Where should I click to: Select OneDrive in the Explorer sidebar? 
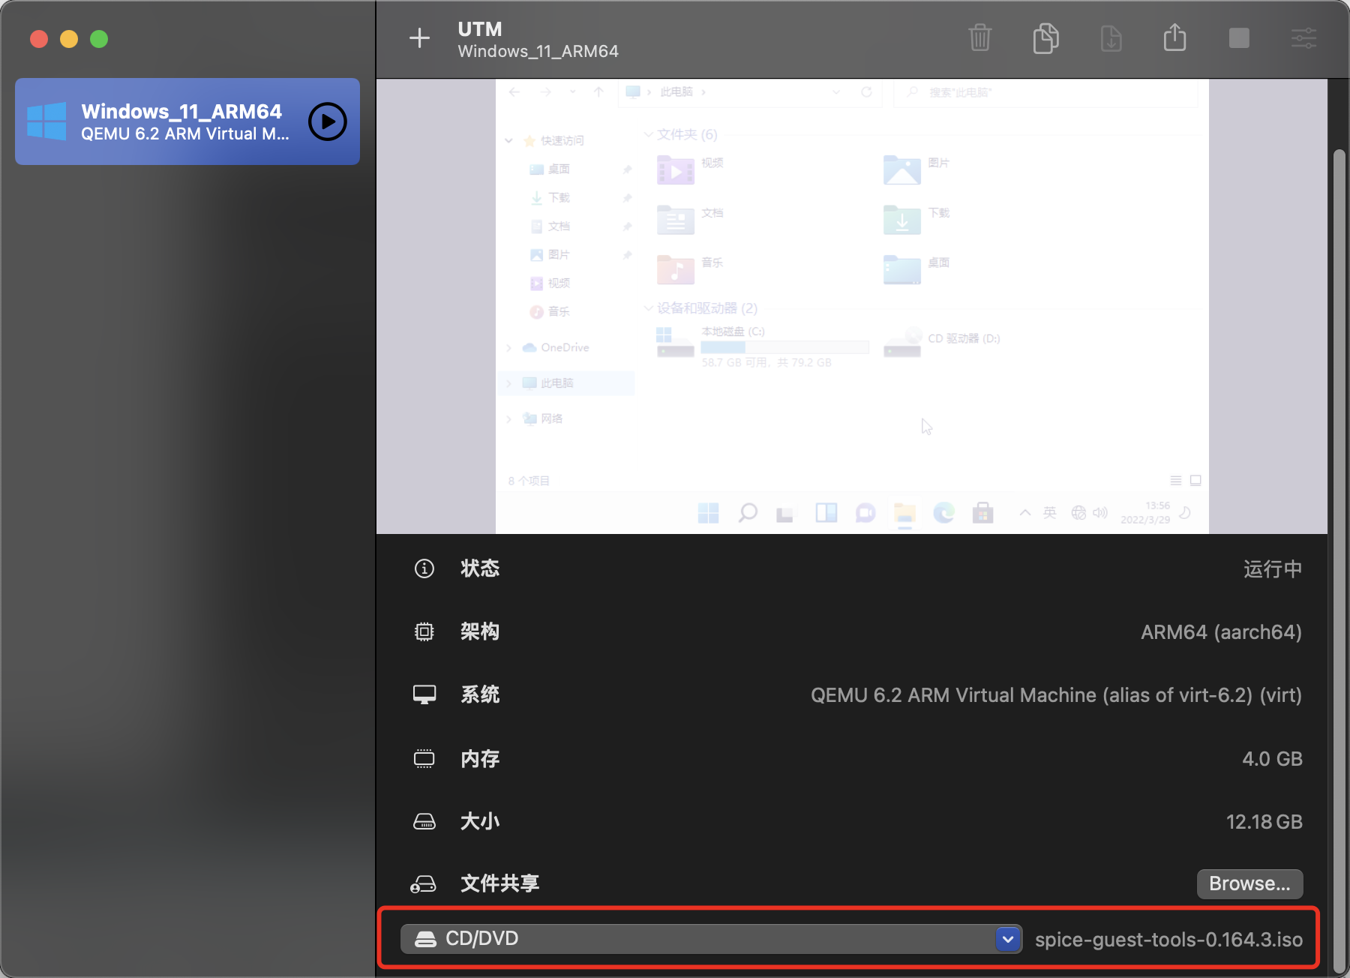(x=563, y=347)
